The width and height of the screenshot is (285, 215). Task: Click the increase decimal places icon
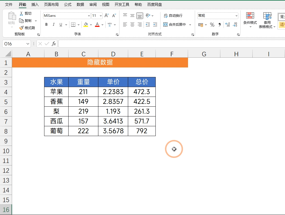click(227, 25)
